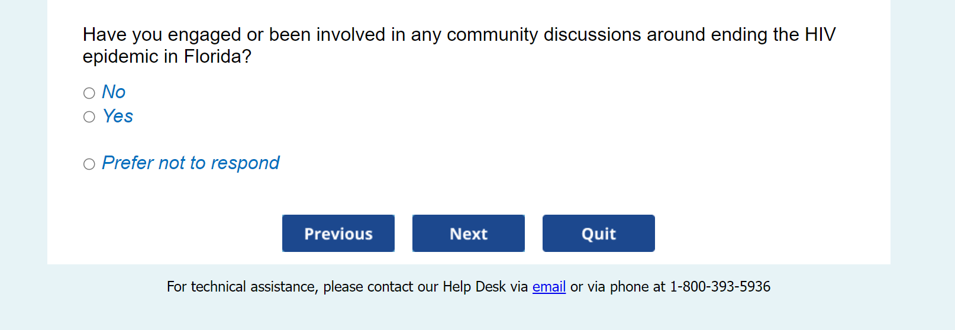955x330 pixels.
Task: Click the word "Florida?" in the question
Action: (x=218, y=57)
